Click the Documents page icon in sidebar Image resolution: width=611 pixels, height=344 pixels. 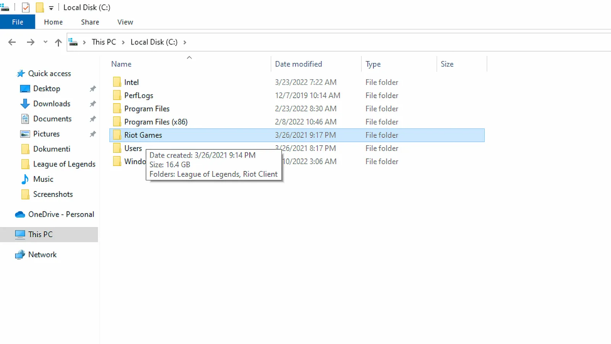pyautogui.click(x=25, y=119)
